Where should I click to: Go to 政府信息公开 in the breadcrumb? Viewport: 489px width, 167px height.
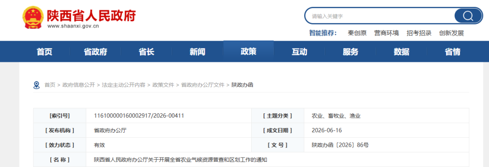click(79, 85)
